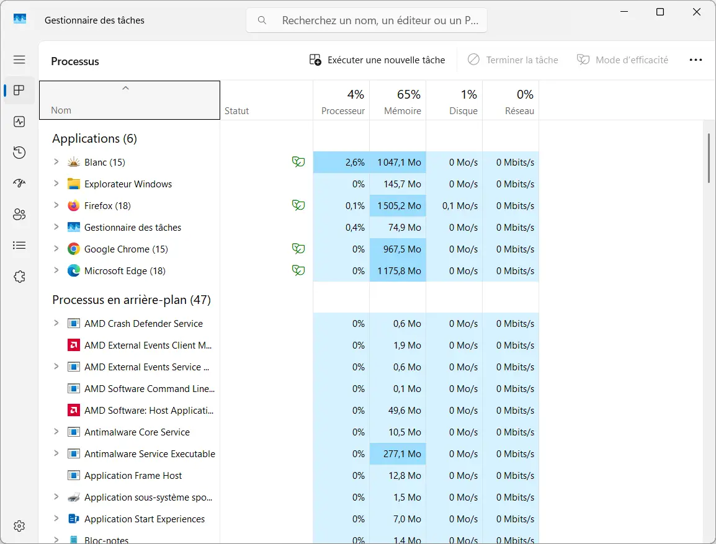Click the Applications (6) group heading
Image resolution: width=716 pixels, height=544 pixels.
click(94, 138)
